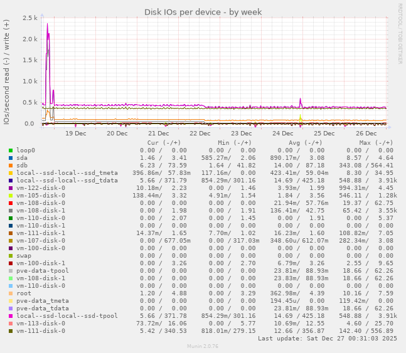This screenshot has height=353, width=406.
Task: Click the dark green vm-110-disk-0 legend swatch
Action: (x=11, y=218)
